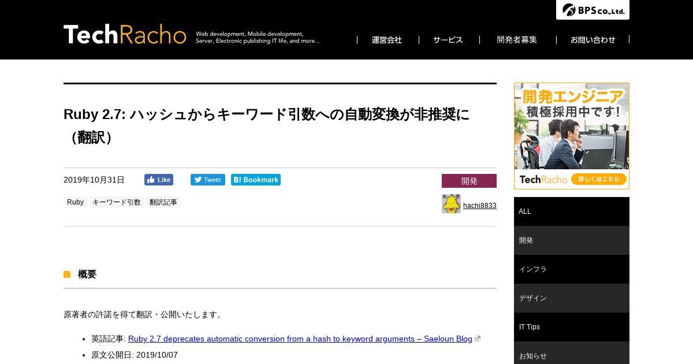This screenshot has width=693, height=364.
Task: Select the インフラ category in sidebar
Action: [572, 269]
